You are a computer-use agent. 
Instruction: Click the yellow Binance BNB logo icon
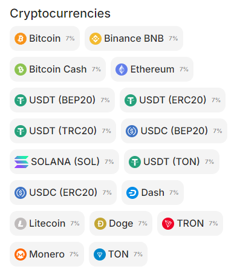[96, 39]
